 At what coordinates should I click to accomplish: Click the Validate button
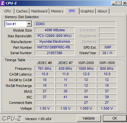coord(89,118)
